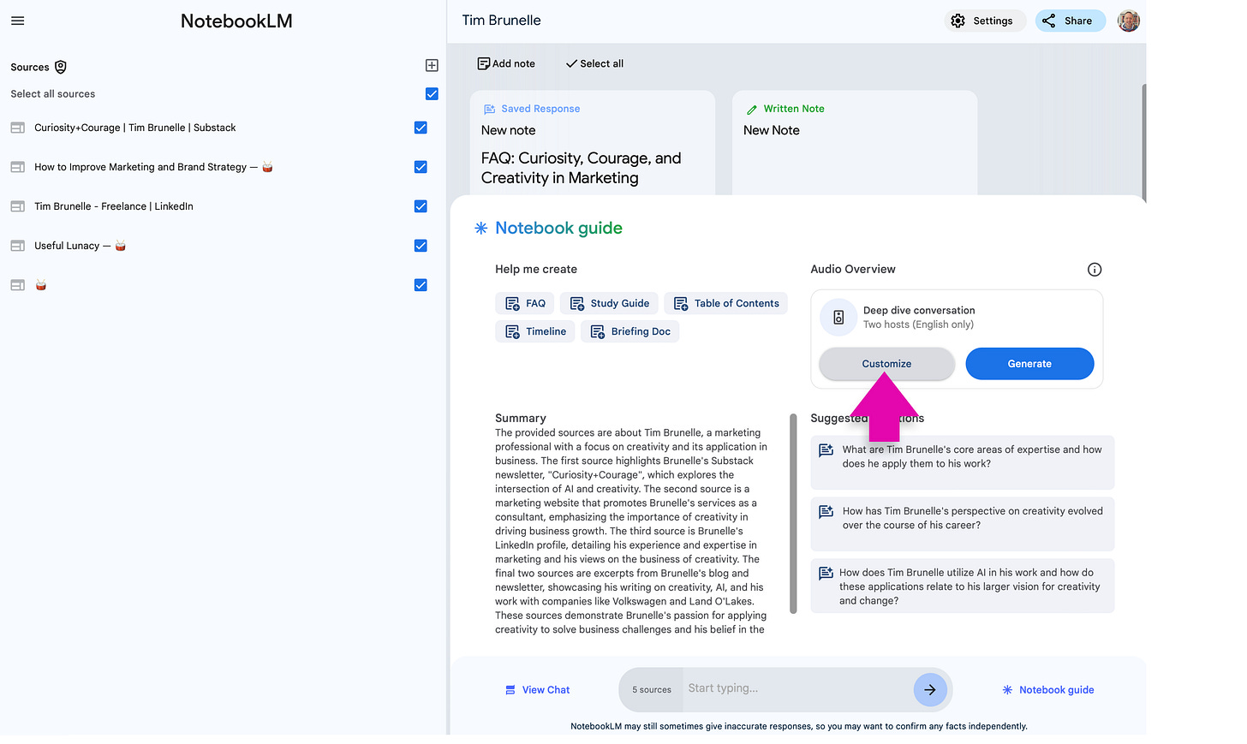Click the Deep dive speaker icon

838,317
